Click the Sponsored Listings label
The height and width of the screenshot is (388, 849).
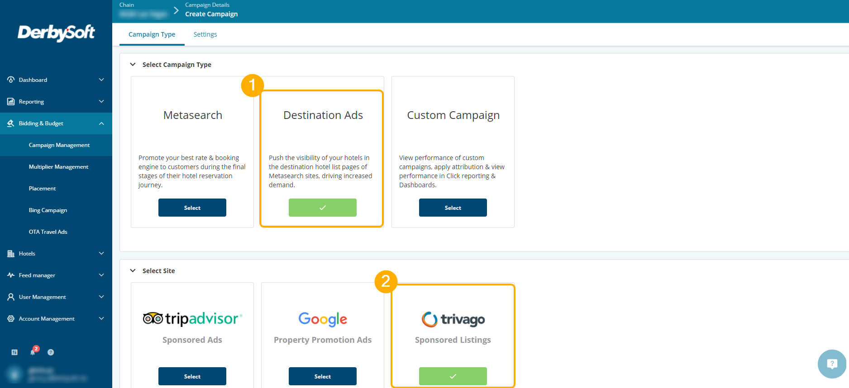coord(453,340)
